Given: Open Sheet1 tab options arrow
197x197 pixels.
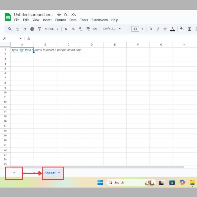Looking at the screenshot, I should point(59,173).
